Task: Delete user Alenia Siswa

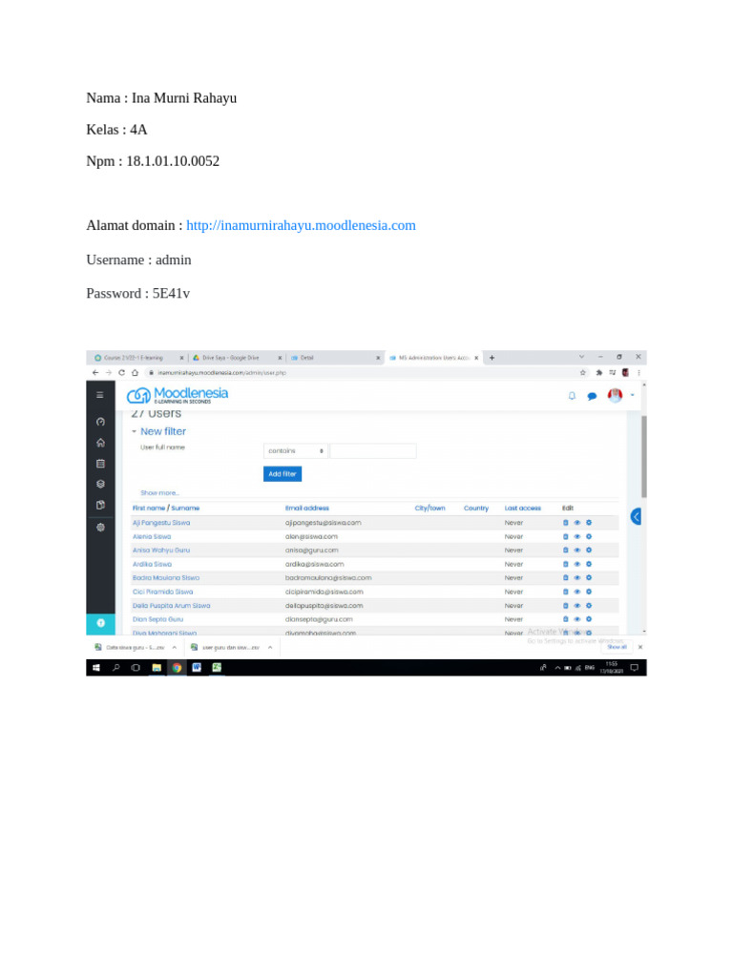Action: (565, 536)
